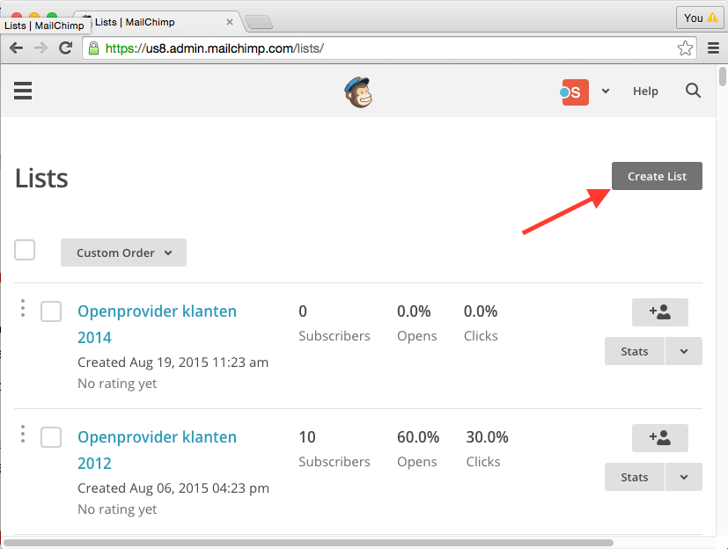Click the 'Lists' page heading

41,179
